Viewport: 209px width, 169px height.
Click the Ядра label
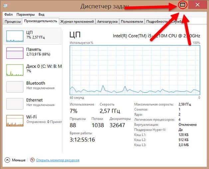(x=138, y=114)
